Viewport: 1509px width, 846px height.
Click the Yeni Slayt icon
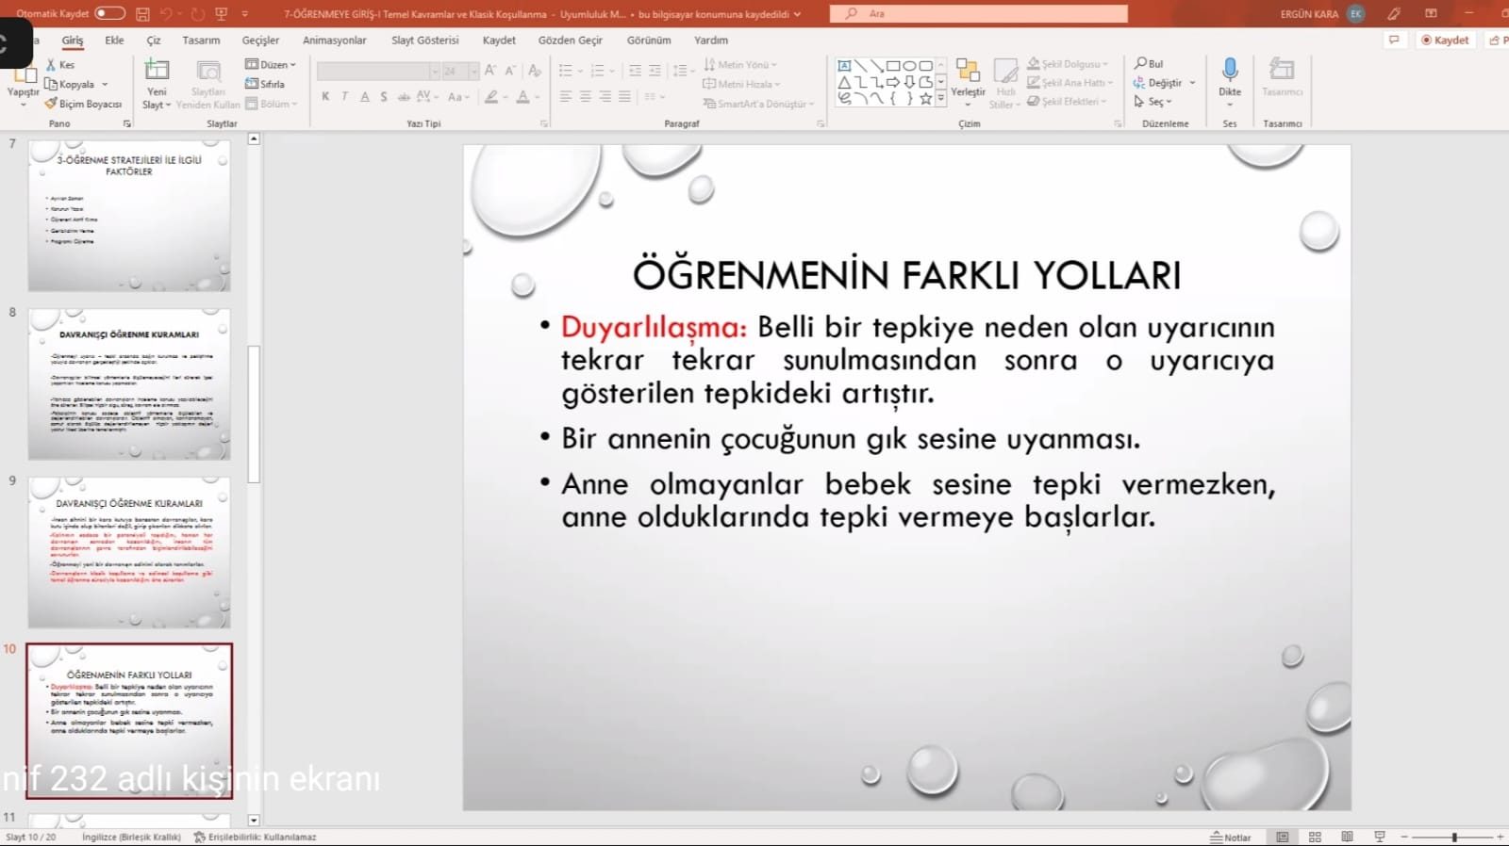pos(157,71)
